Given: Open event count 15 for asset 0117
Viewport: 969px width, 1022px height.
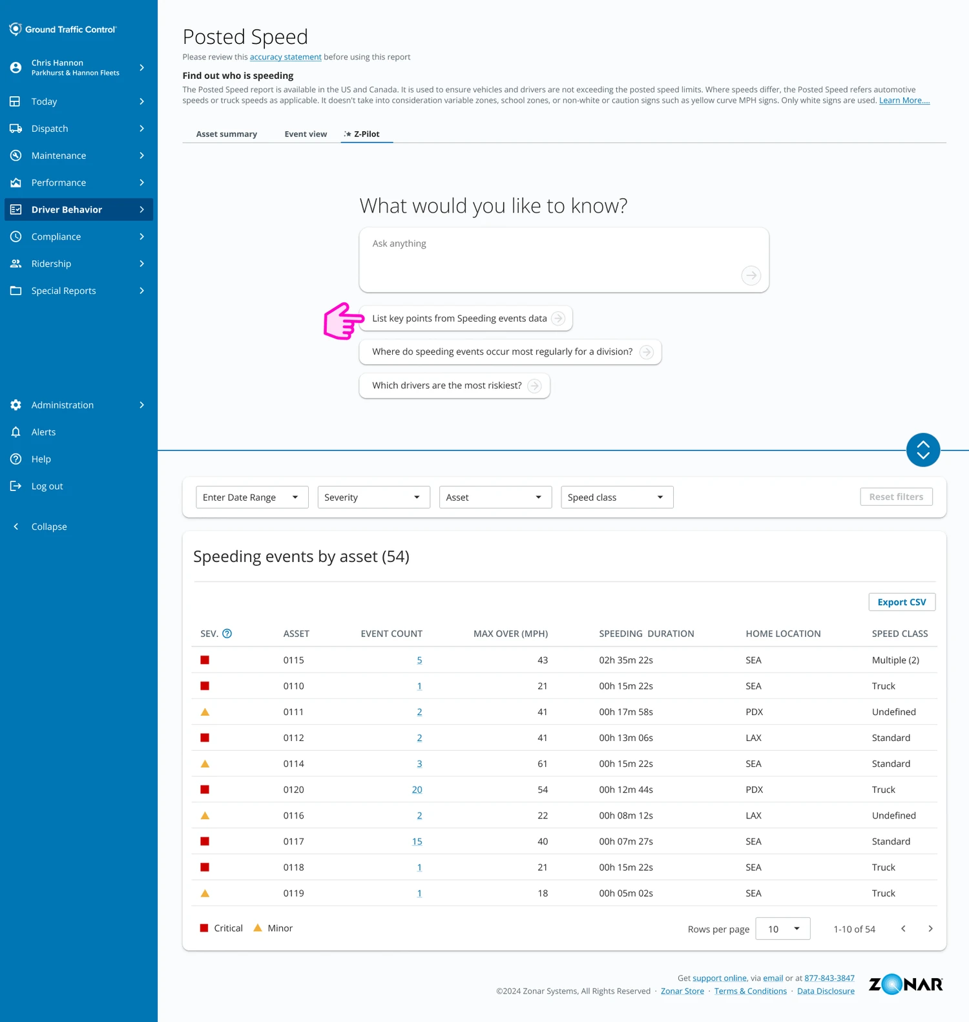Looking at the screenshot, I should [417, 841].
